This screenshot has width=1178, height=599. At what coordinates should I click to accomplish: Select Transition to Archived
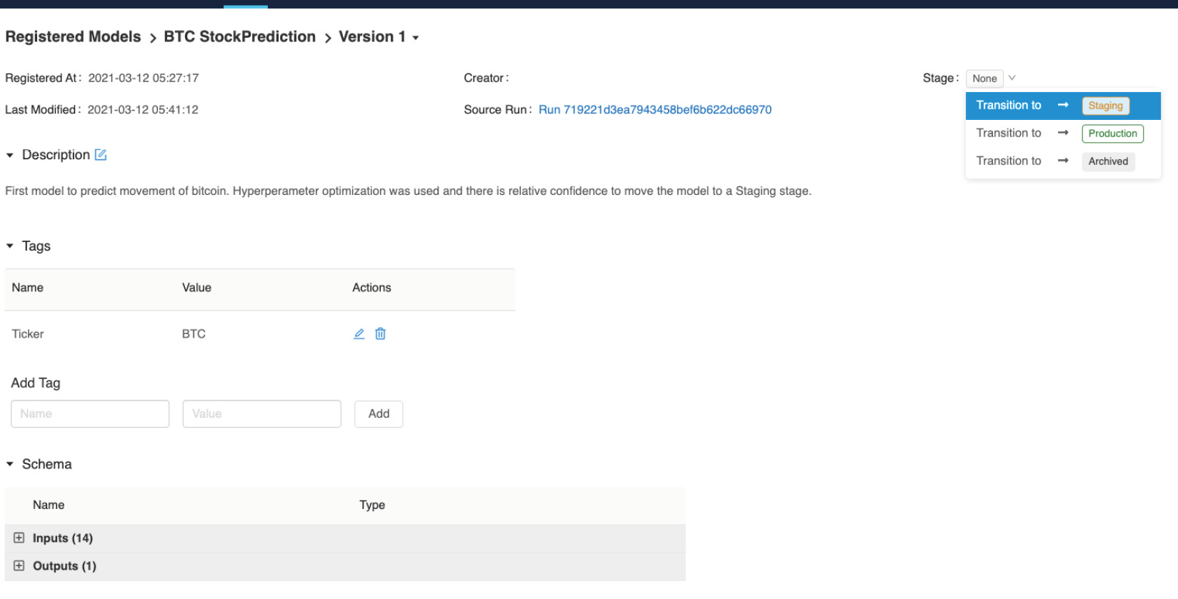click(1063, 161)
